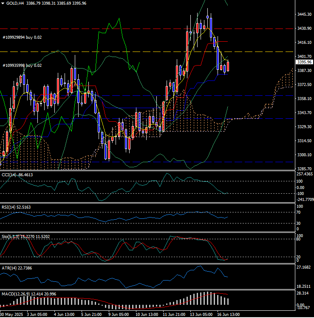Image resolution: width=314 pixels, height=318 pixels.
Task: Click the 16 Jun 13:00 time label
Action: pos(228,314)
